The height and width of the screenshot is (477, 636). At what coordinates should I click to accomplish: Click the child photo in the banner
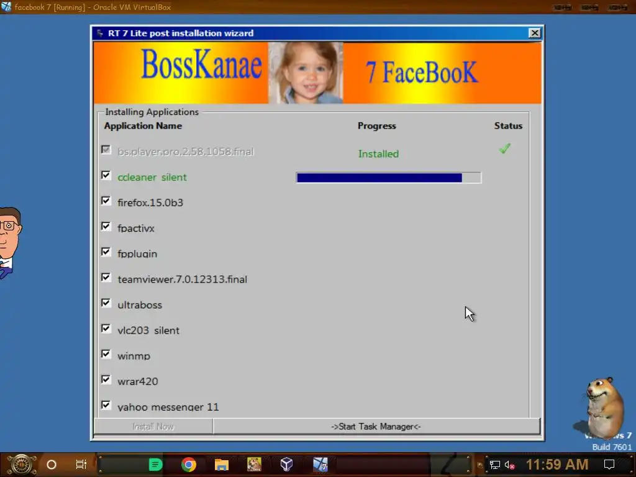coord(306,73)
